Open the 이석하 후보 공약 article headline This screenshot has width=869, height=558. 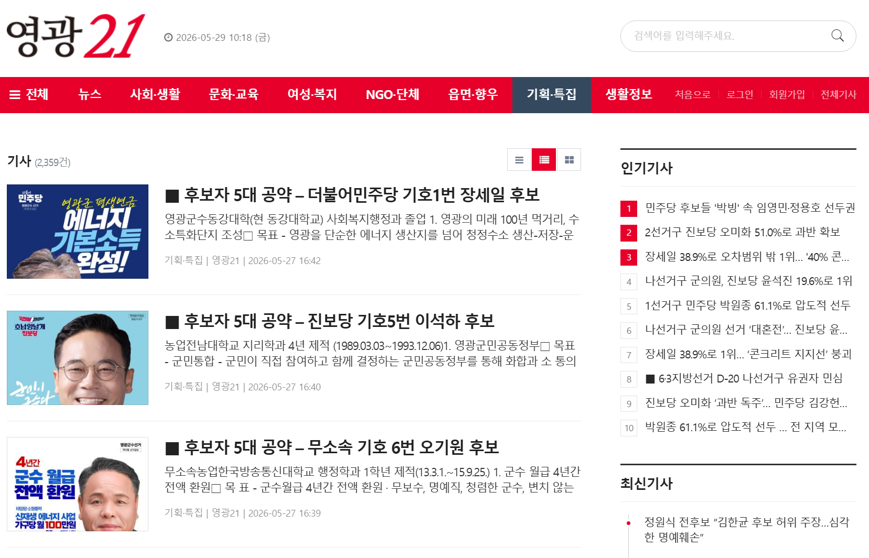(x=330, y=321)
